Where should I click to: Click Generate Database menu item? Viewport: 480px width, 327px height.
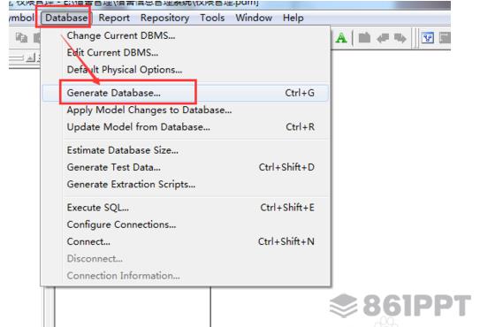(x=186, y=93)
